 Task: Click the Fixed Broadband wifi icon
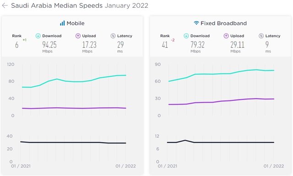[196, 23]
